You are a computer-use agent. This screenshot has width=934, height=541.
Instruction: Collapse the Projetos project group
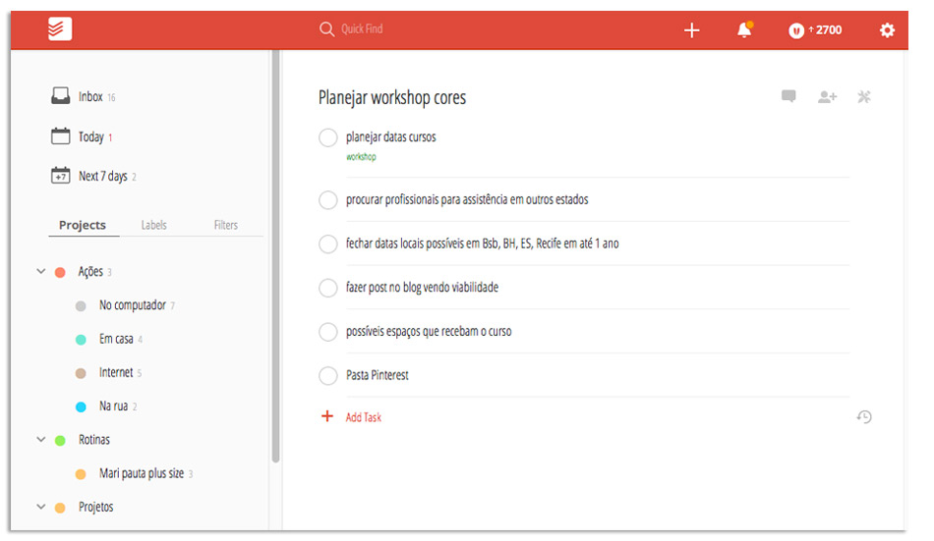[x=41, y=508]
